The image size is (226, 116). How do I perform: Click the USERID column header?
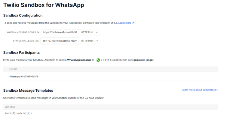14,69
